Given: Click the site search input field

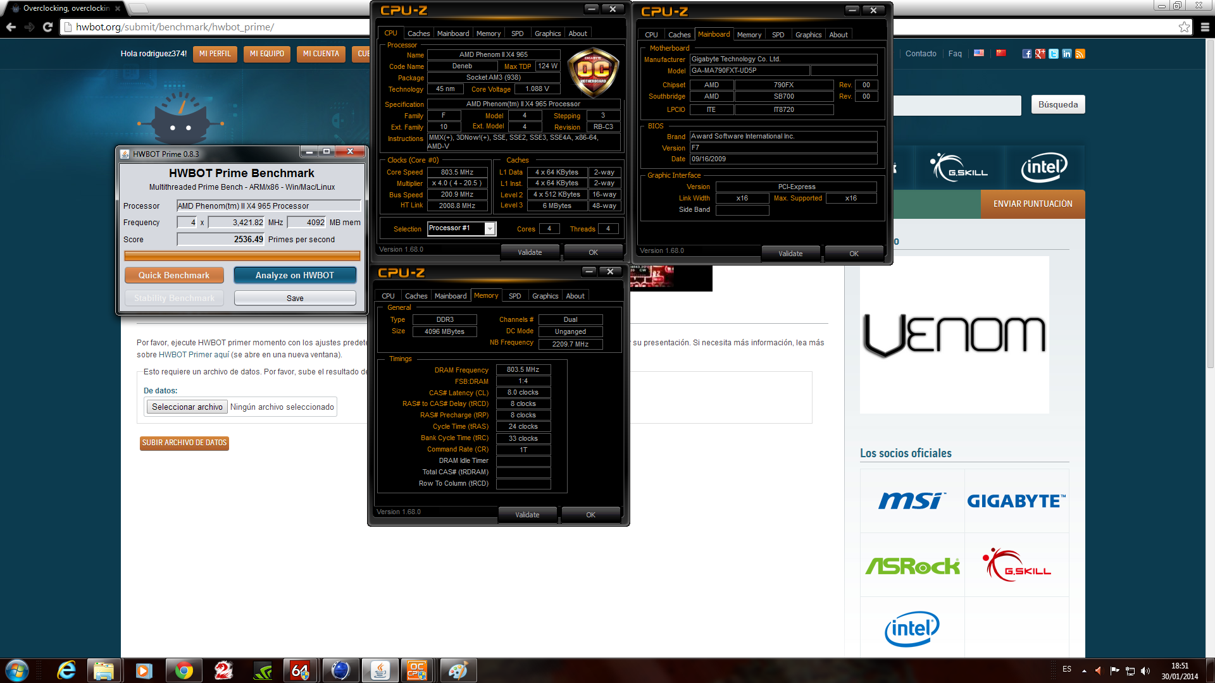Looking at the screenshot, I should pos(957,105).
